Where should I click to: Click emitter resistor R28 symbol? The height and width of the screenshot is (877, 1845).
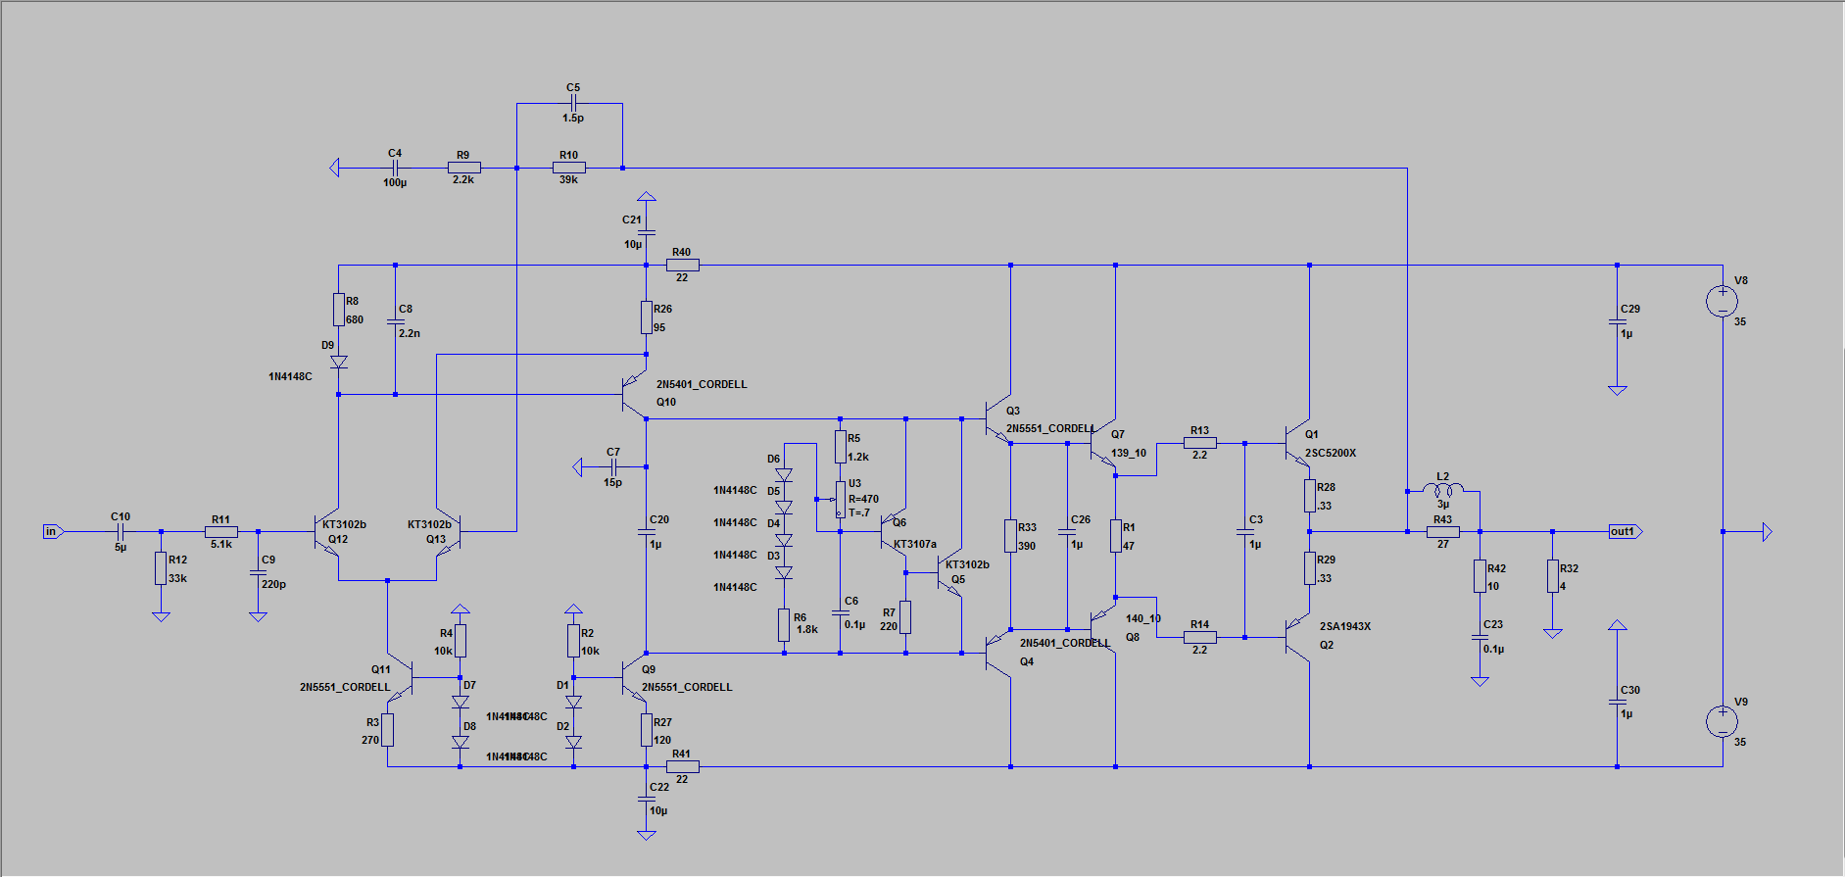[x=1310, y=496]
